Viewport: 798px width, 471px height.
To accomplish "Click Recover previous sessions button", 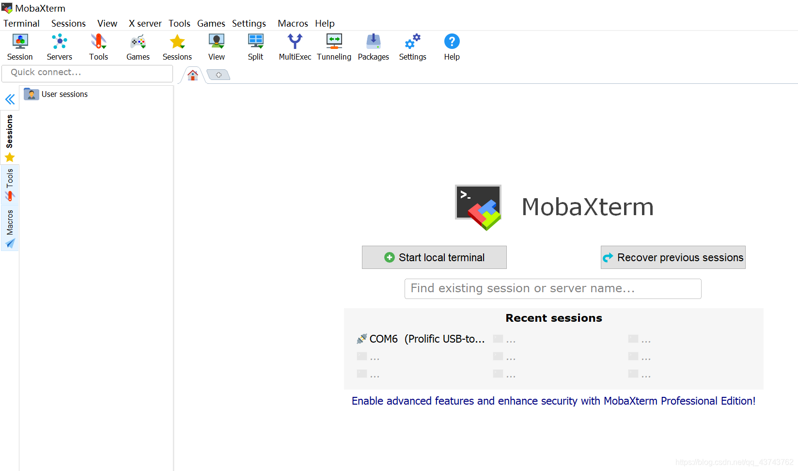I will click(673, 257).
